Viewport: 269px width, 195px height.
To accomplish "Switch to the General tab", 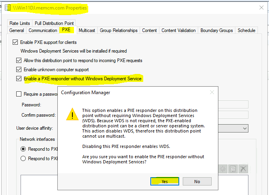I will click(17, 30).
